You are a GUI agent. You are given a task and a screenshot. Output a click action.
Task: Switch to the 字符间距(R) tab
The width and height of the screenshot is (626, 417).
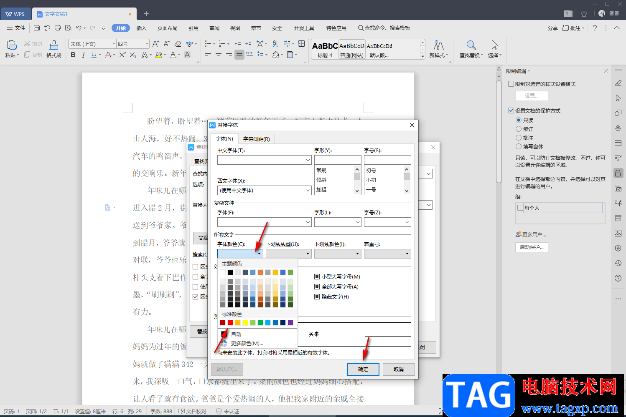click(257, 139)
